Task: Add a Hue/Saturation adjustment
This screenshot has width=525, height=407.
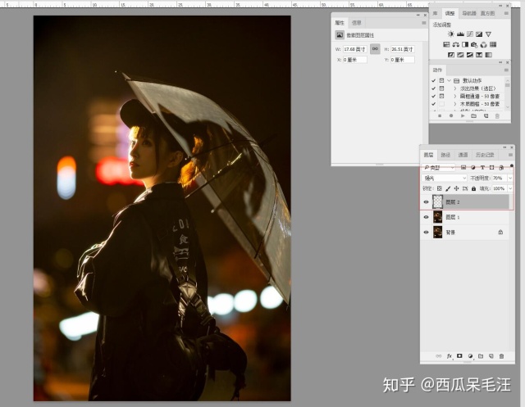Action: pos(446,44)
